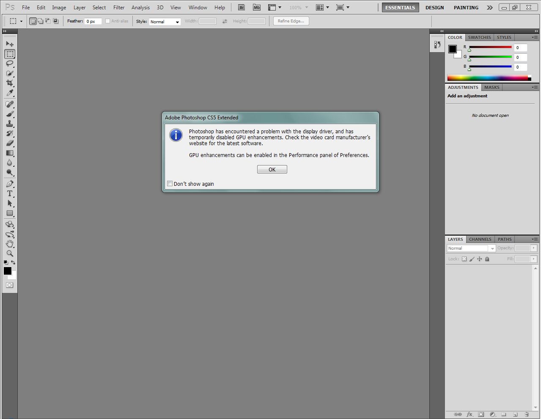Click the create new layer icon

click(515, 414)
